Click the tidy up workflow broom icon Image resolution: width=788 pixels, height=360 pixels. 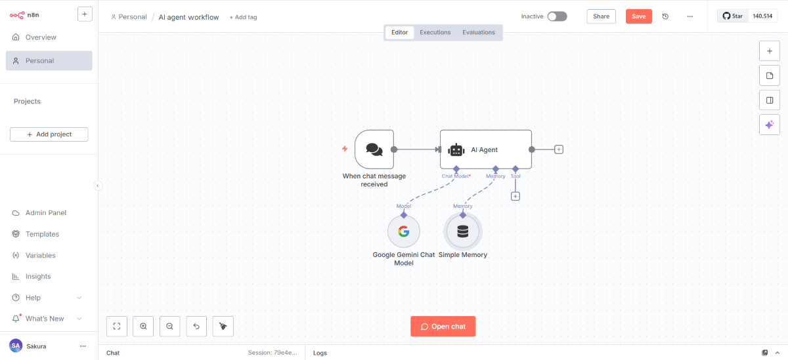[x=223, y=326]
